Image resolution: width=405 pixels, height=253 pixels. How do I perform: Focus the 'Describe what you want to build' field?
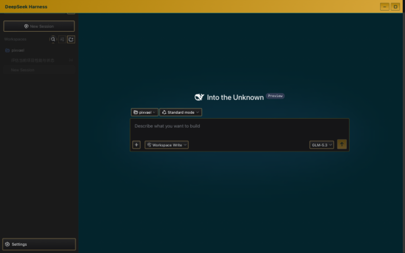click(239, 126)
